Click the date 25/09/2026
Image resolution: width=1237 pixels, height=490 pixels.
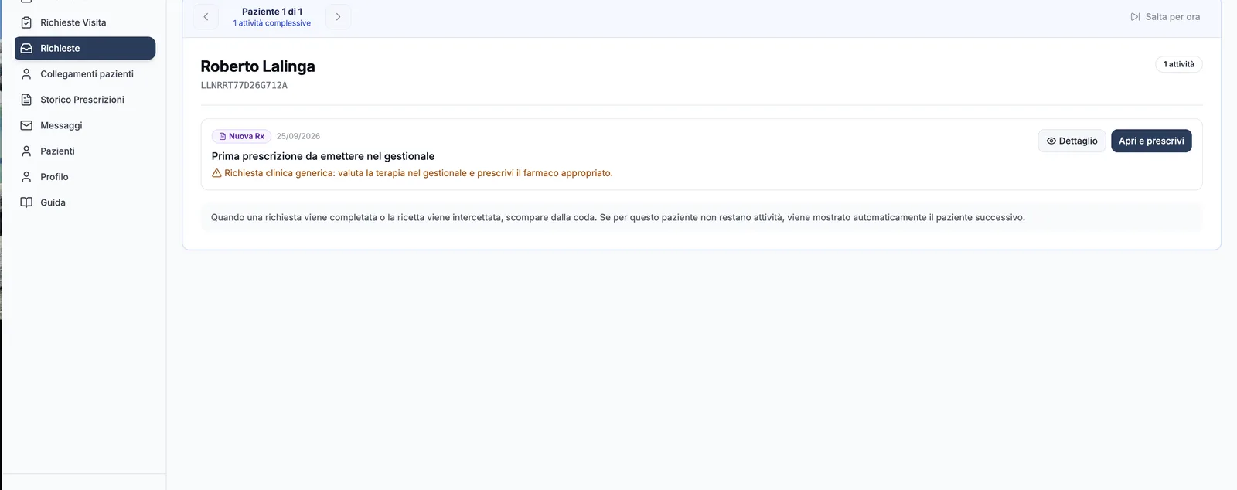(298, 136)
